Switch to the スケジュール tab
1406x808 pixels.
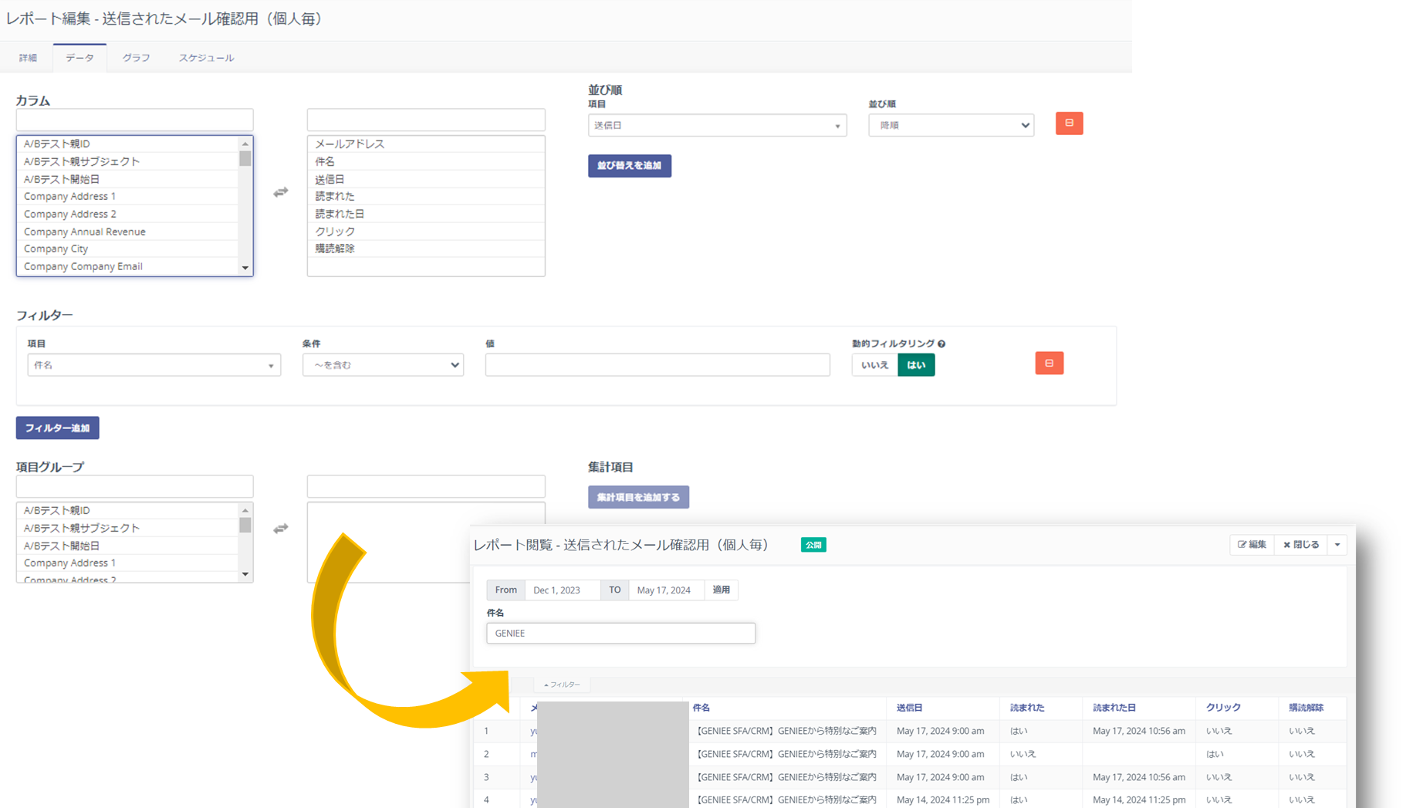(x=206, y=58)
